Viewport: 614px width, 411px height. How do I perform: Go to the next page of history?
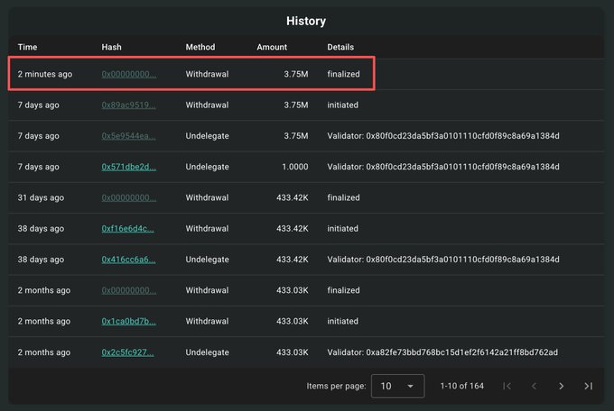(561, 386)
